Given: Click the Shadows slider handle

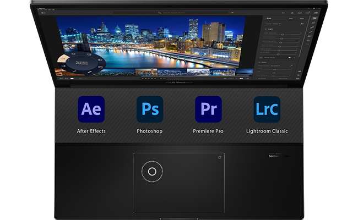Looking at the screenshot, I should (x=280, y=47).
